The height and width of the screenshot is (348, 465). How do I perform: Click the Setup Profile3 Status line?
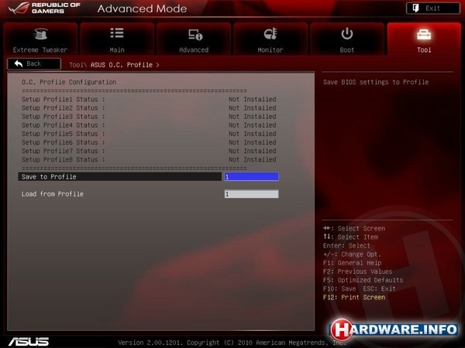click(149, 116)
